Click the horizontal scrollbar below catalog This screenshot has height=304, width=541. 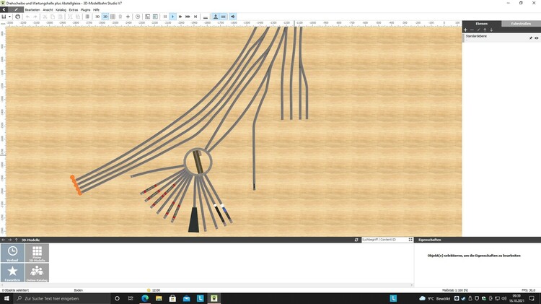point(207,285)
